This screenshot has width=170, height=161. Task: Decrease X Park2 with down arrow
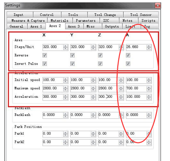pos(66,143)
